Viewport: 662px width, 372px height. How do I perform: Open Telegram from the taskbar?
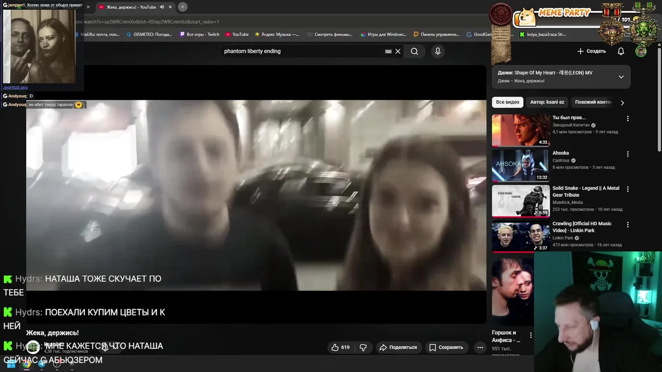(42, 364)
